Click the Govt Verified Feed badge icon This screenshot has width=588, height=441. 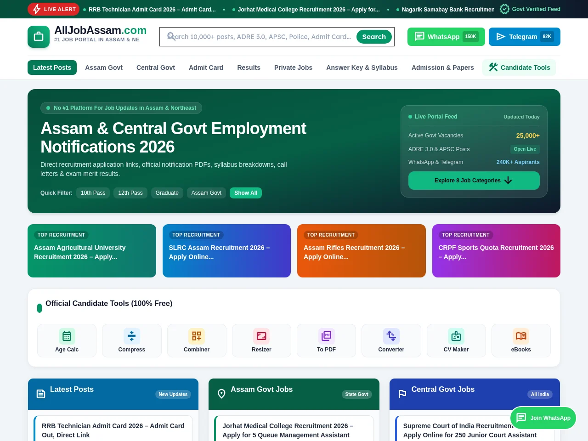[504, 9]
